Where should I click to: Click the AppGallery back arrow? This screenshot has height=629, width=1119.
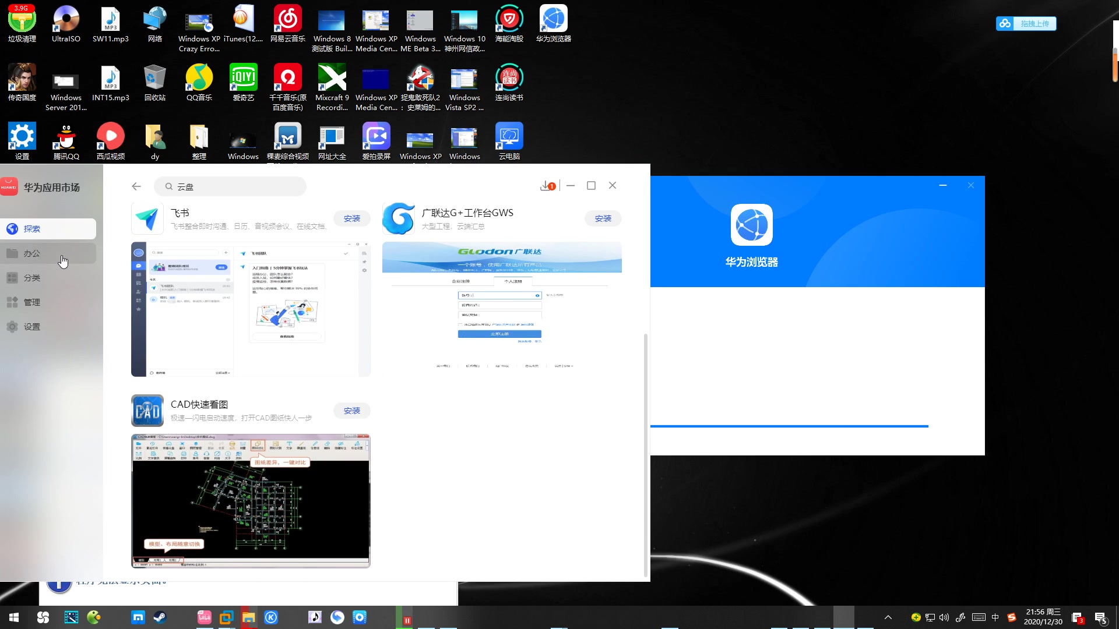[x=136, y=186]
